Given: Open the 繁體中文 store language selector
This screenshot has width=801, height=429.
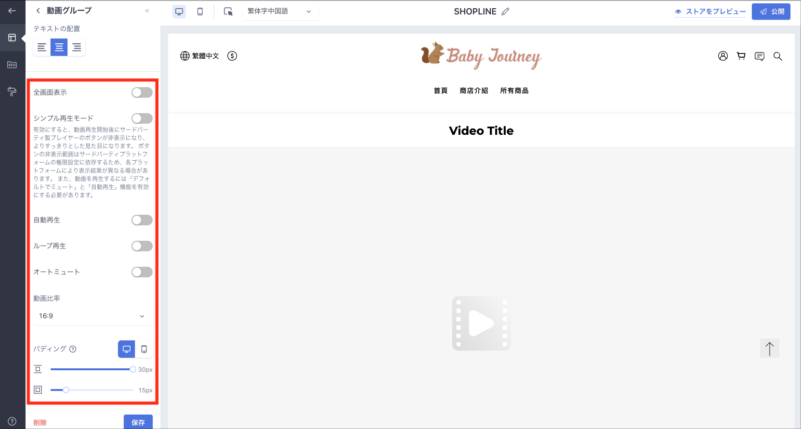Looking at the screenshot, I should pyautogui.click(x=199, y=56).
